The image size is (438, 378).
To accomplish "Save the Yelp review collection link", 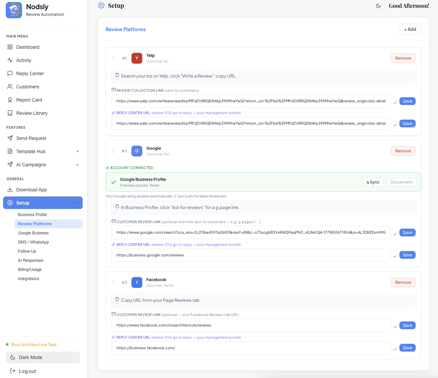I will tap(407, 101).
